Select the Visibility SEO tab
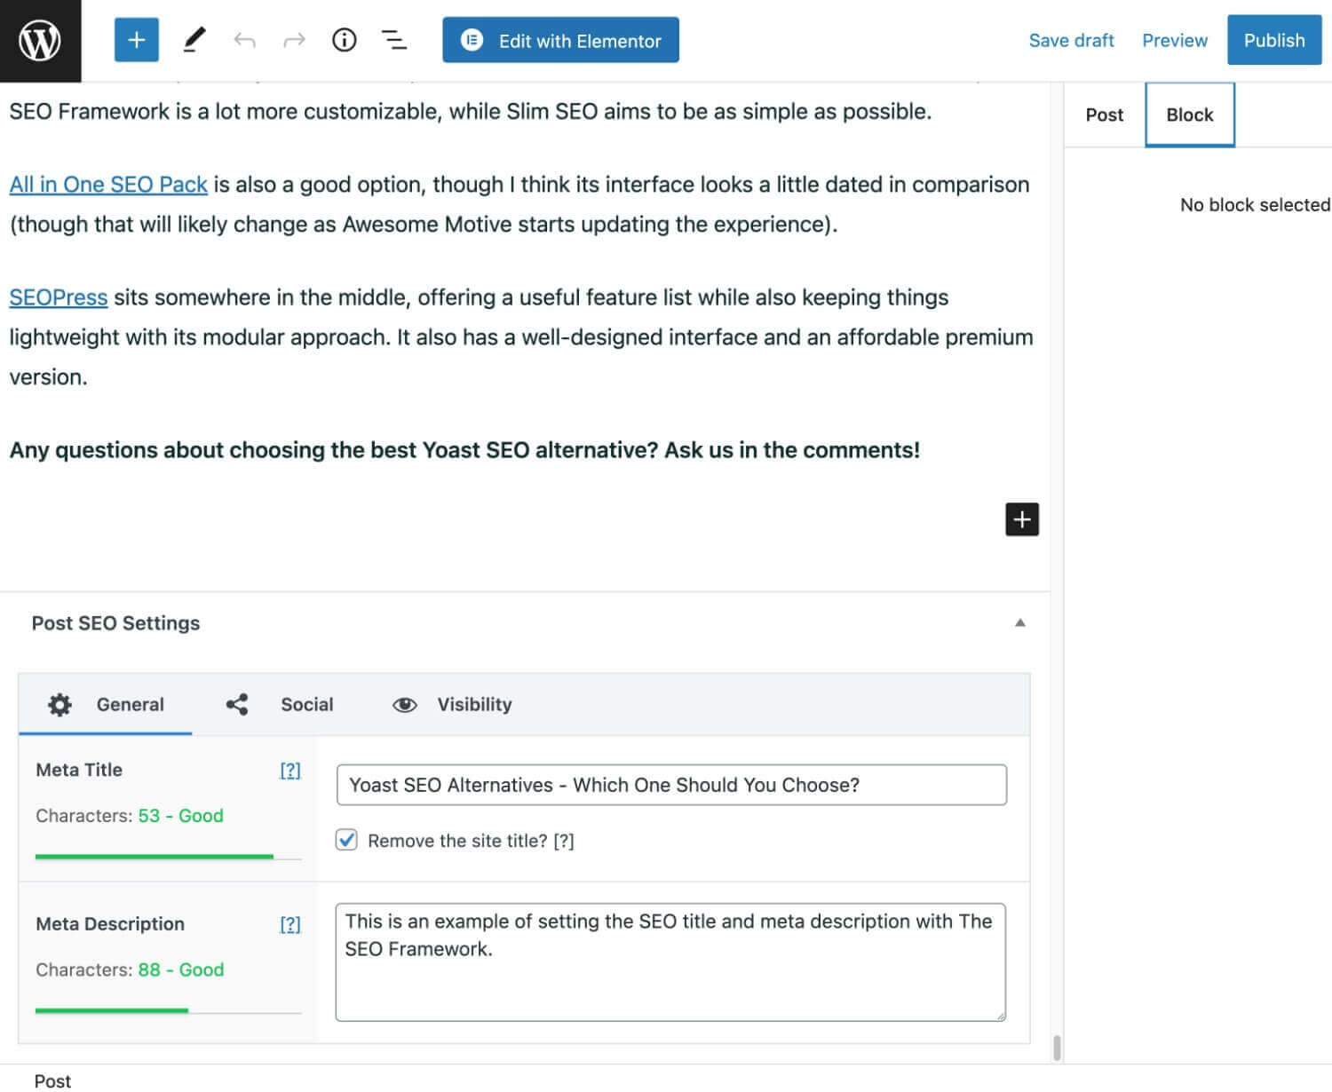Screen dimensions: 1332x1092 (452, 705)
